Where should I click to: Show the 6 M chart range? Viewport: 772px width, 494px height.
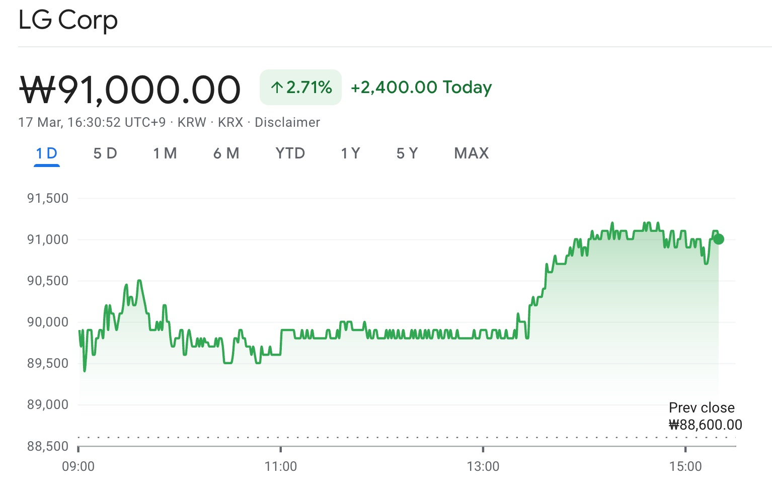pyautogui.click(x=226, y=153)
